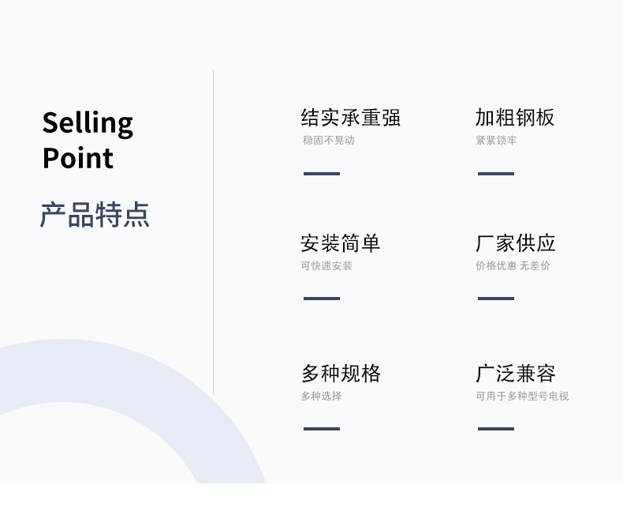Click the 加粗钢板 feature heading

pyautogui.click(x=514, y=118)
